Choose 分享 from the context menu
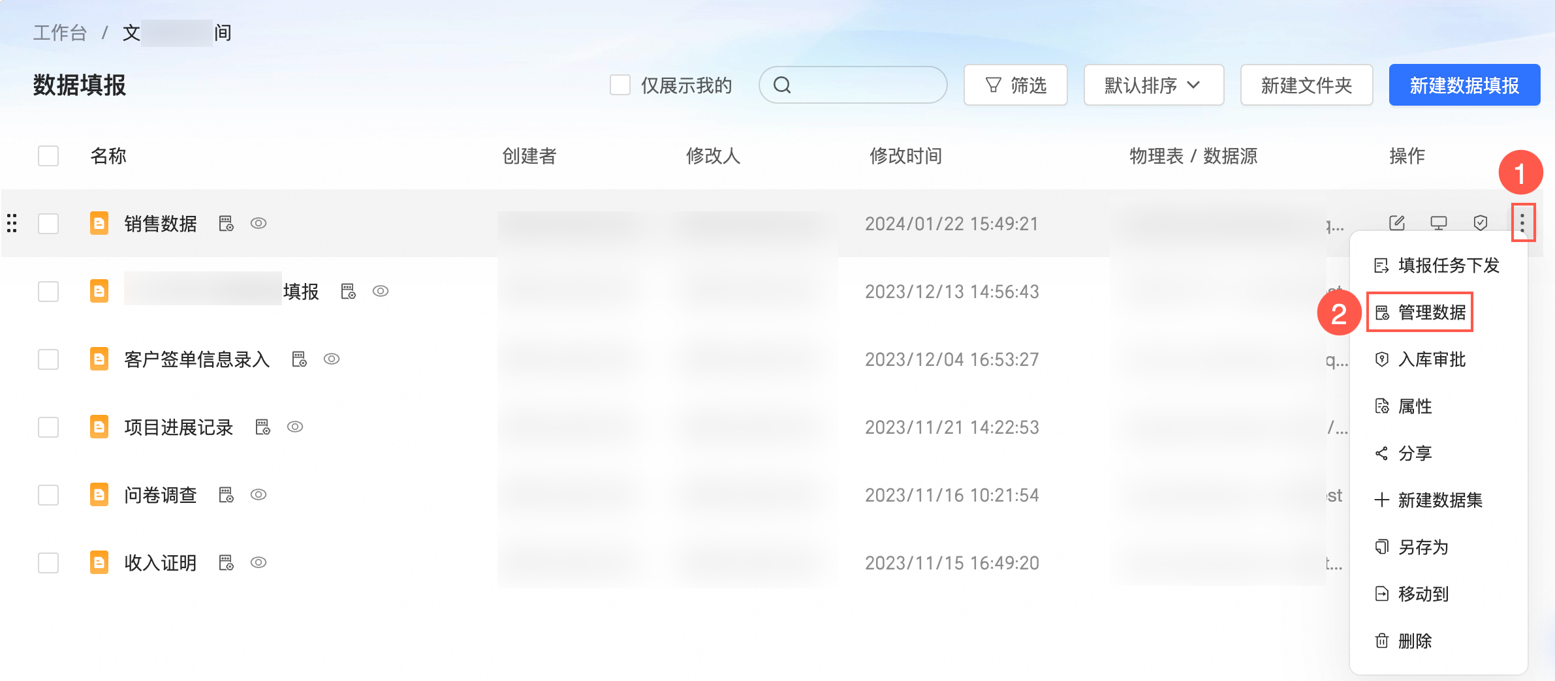Image resolution: width=1555 pixels, height=681 pixels. (1438, 453)
